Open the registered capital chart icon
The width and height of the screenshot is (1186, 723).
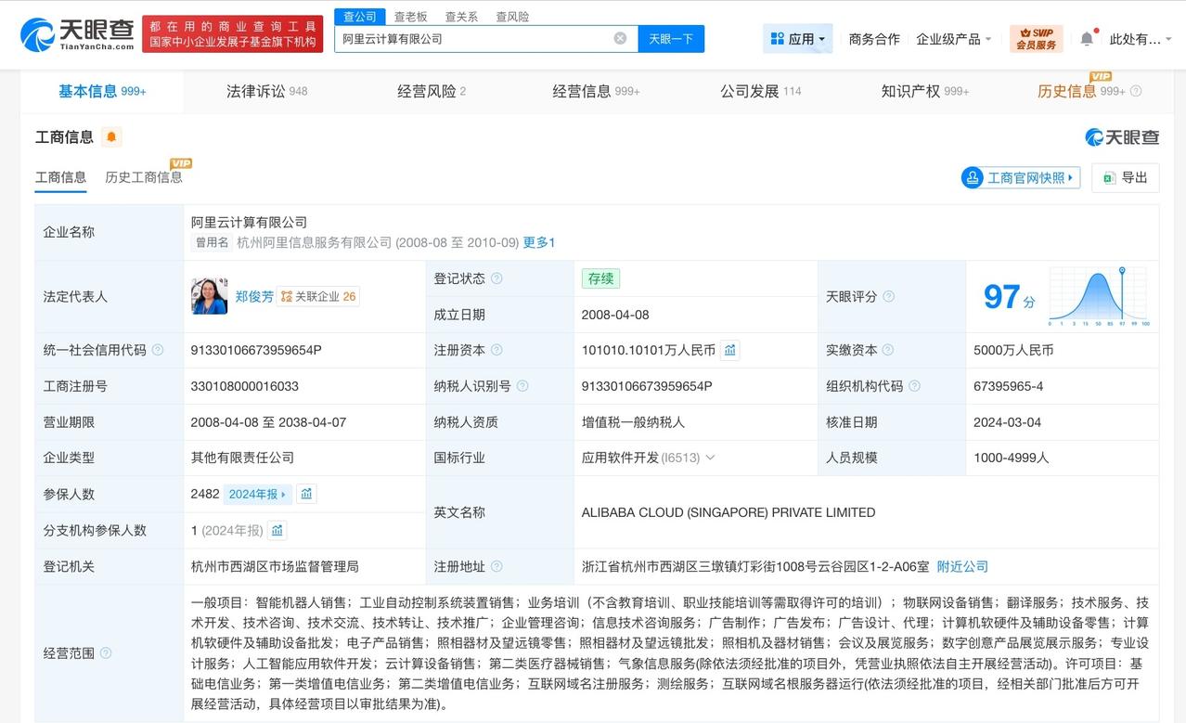pos(730,350)
